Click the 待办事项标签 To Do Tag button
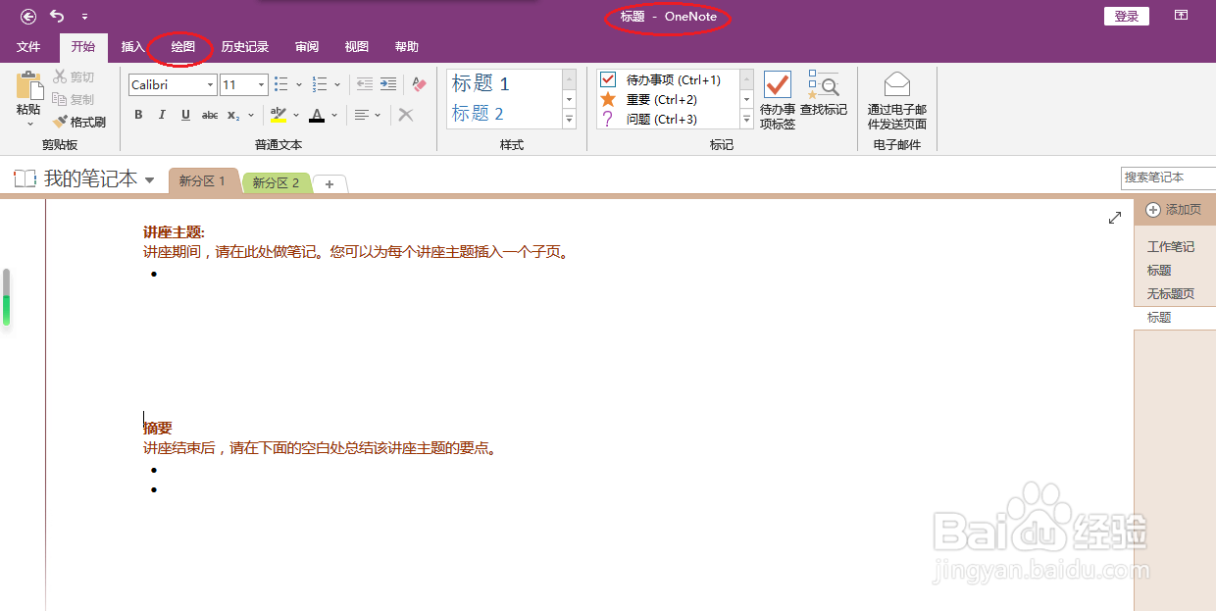This screenshot has width=1216, height=611. pos(778,100)
